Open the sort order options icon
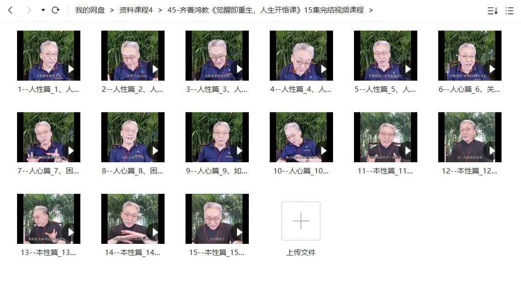 [492, 11]
